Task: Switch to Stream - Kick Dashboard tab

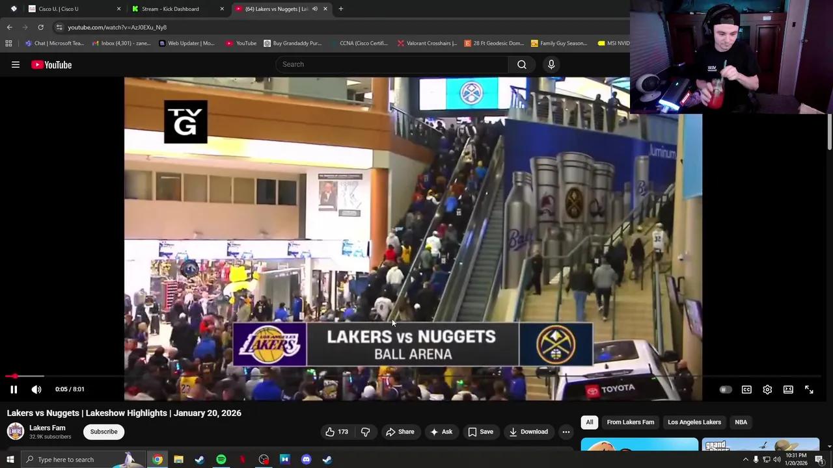Action: [171, 9]
